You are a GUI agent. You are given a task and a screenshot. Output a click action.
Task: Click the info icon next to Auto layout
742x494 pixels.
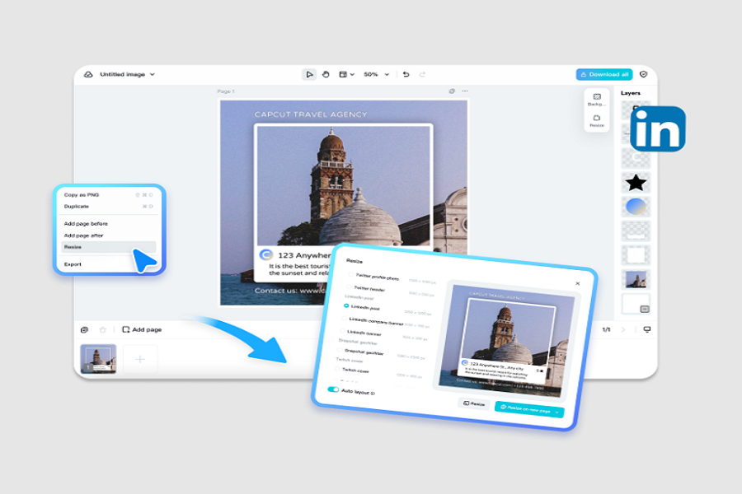tap(373, 394)
